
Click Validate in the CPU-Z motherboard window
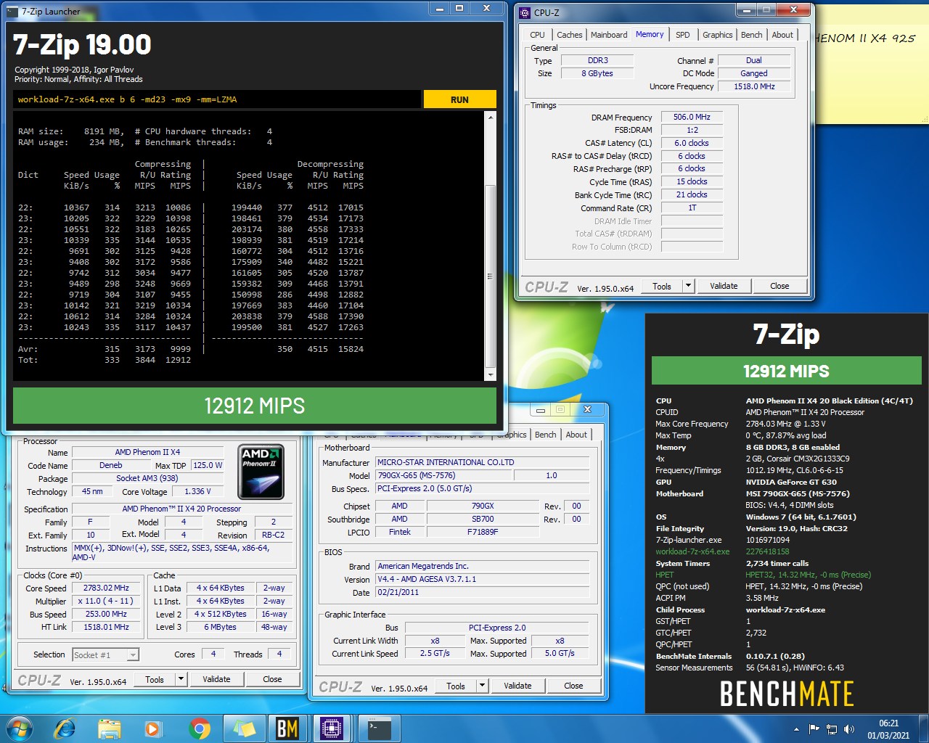pyautogui.click(x=517, y=686)
